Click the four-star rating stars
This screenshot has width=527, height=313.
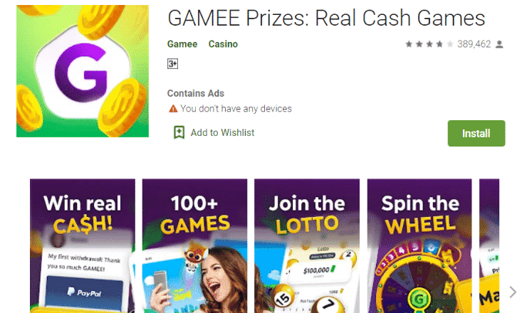[x=429, y=44]
